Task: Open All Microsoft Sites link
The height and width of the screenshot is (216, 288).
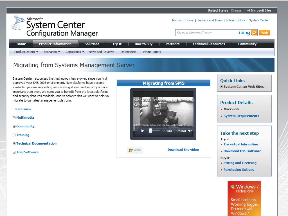Action: coord(259,10)
